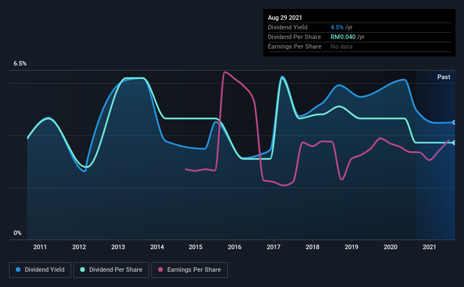Click the 4.5% dividend yield value in the tooltip
Viewport: 464px width, 287px height.
[337, 27]
